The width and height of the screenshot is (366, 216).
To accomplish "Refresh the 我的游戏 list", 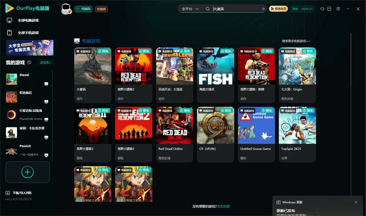I will [29, 62].
